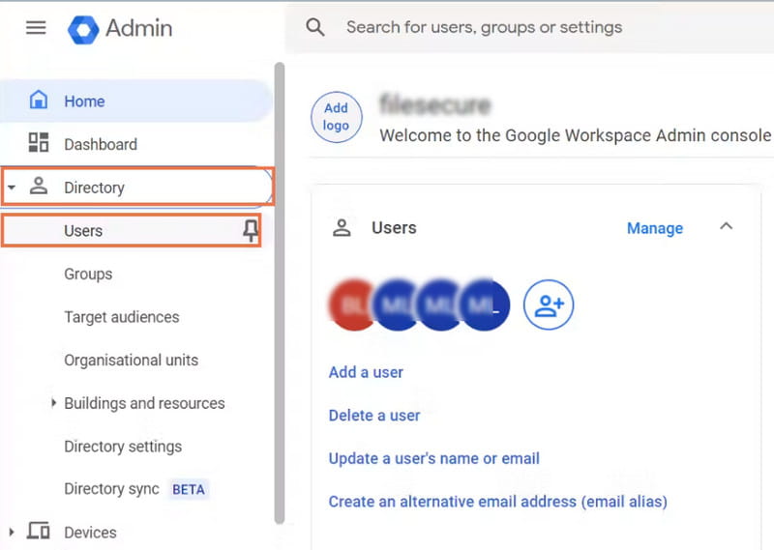This screenshot has height=550, width=774.
Task: Click the Add logo circle
Action: [336, 117]
